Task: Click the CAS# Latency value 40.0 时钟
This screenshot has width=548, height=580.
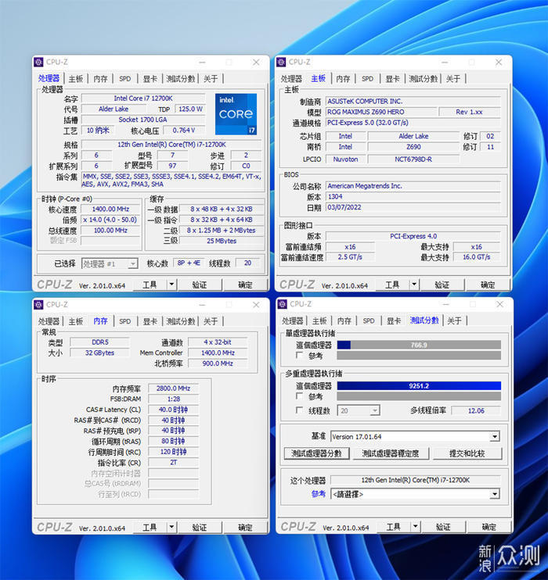Action: coord(174,410)
